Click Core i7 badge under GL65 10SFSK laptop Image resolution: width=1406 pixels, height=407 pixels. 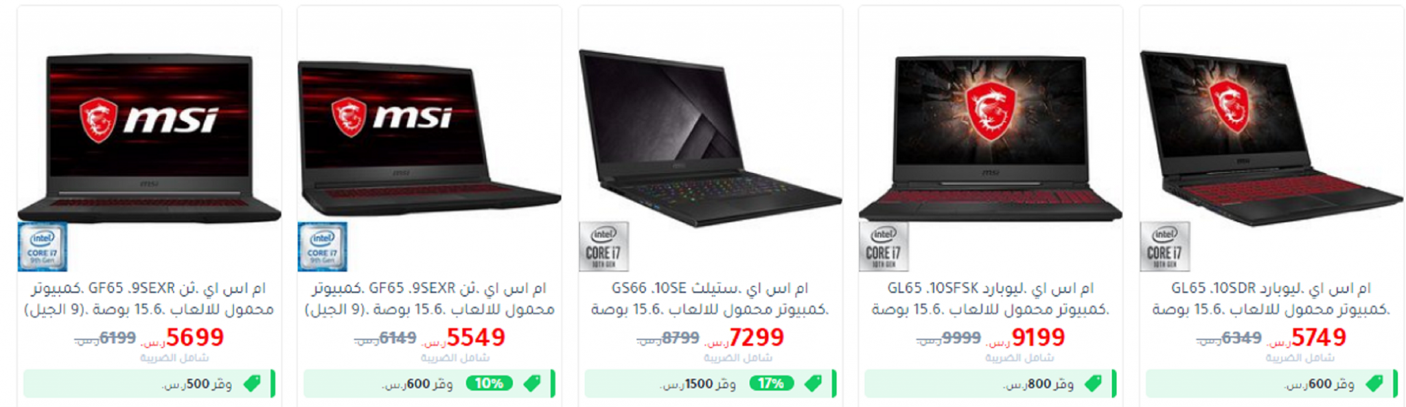(x=884, y=246)
